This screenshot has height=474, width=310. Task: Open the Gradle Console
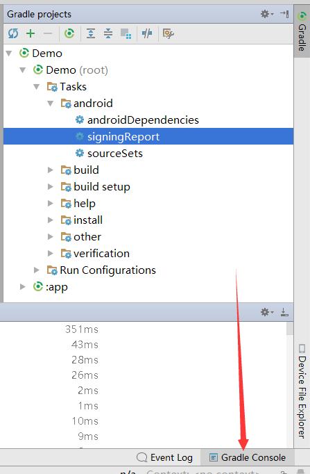[248, 458]
